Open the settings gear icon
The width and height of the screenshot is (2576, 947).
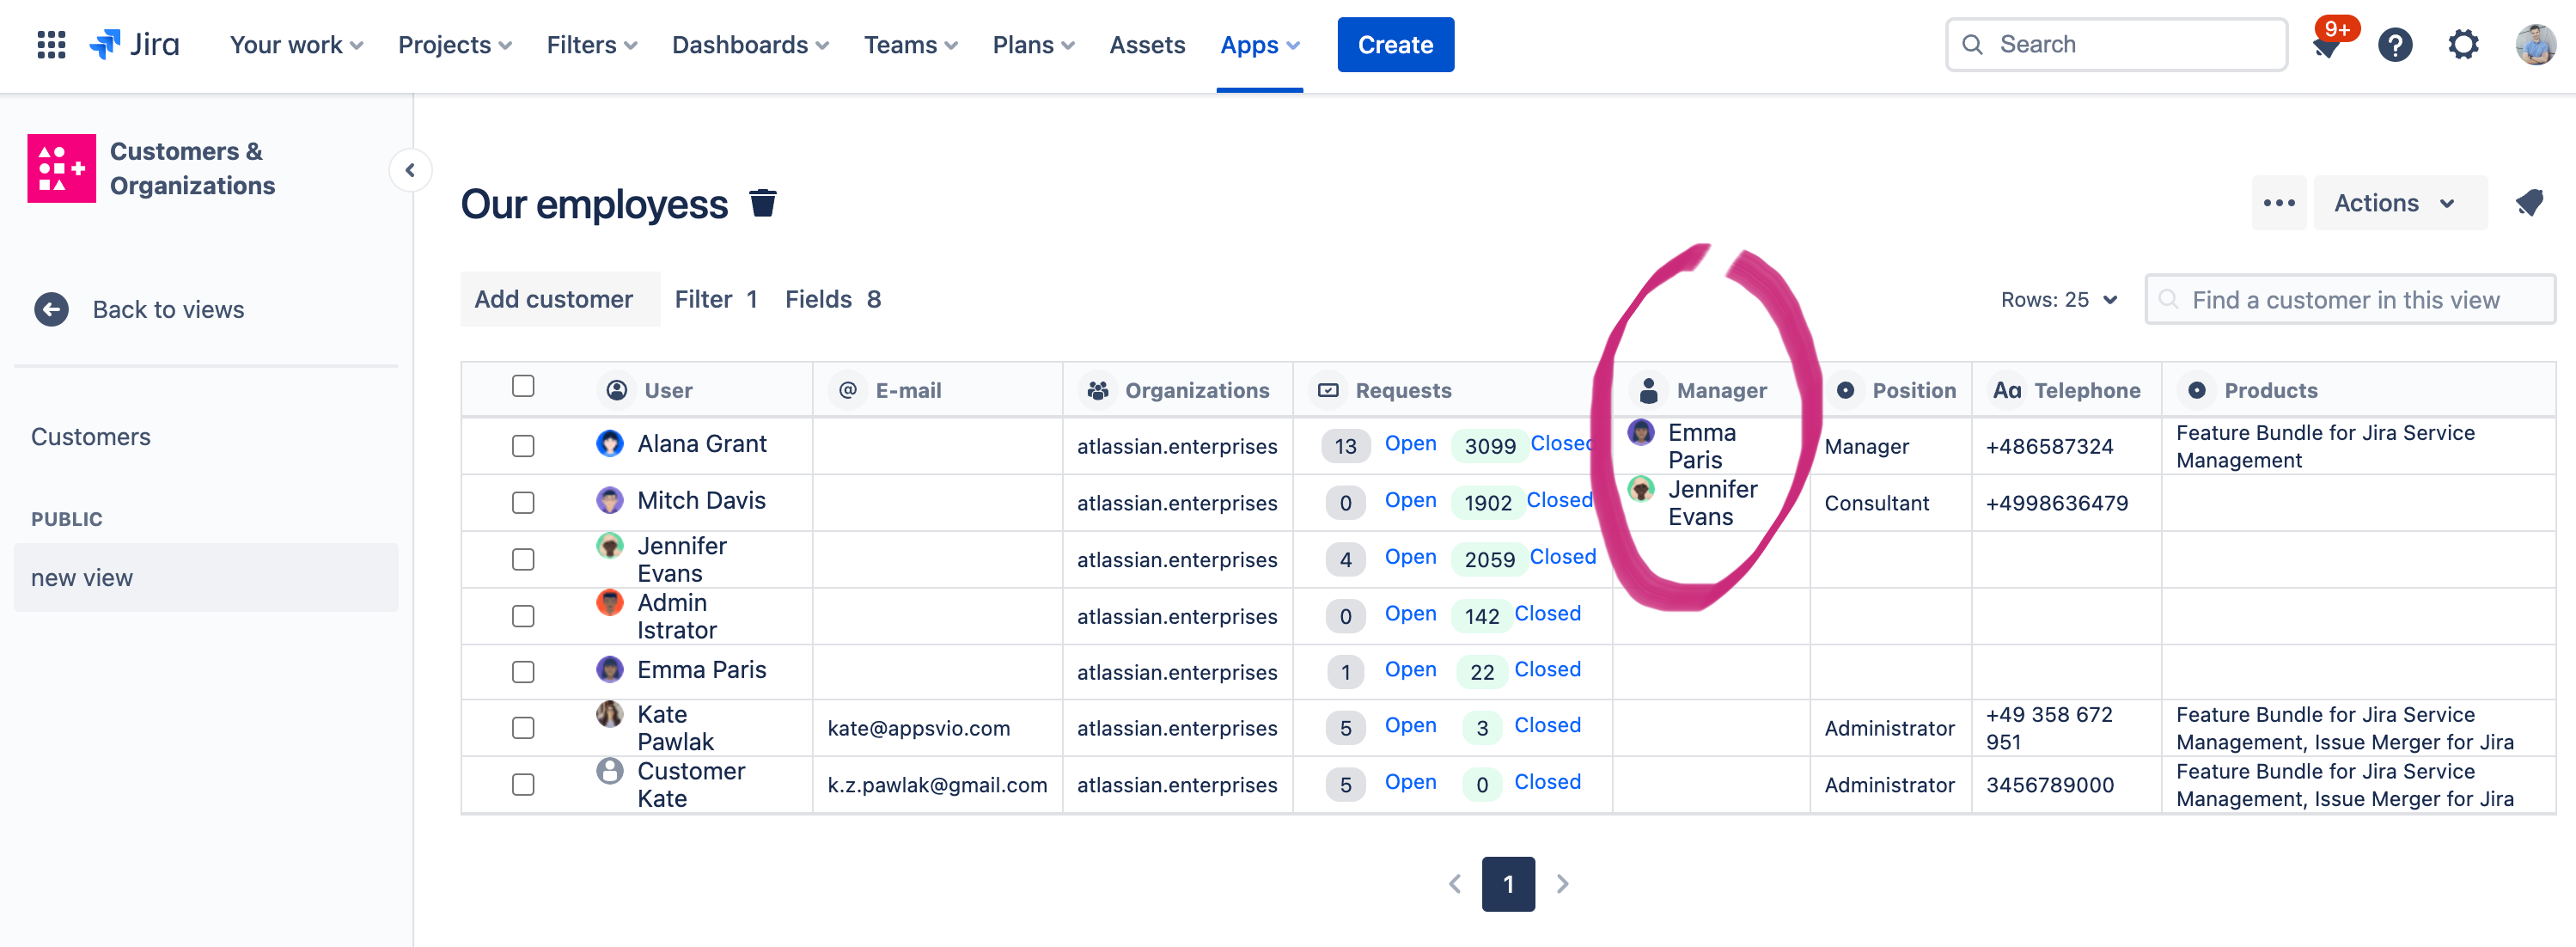[2464, 45]
